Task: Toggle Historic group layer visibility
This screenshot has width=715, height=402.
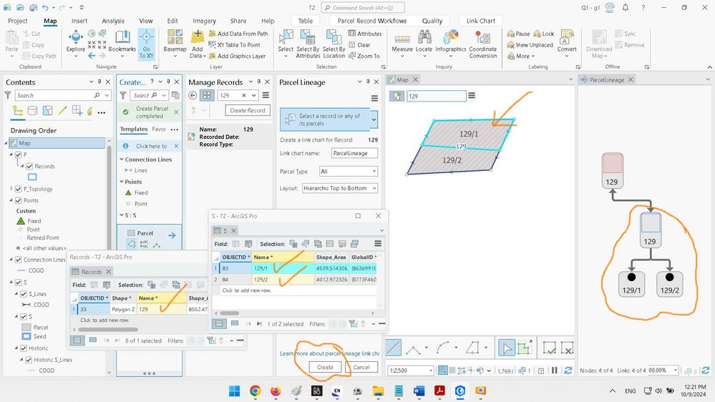Action: [x=23, y=348]
